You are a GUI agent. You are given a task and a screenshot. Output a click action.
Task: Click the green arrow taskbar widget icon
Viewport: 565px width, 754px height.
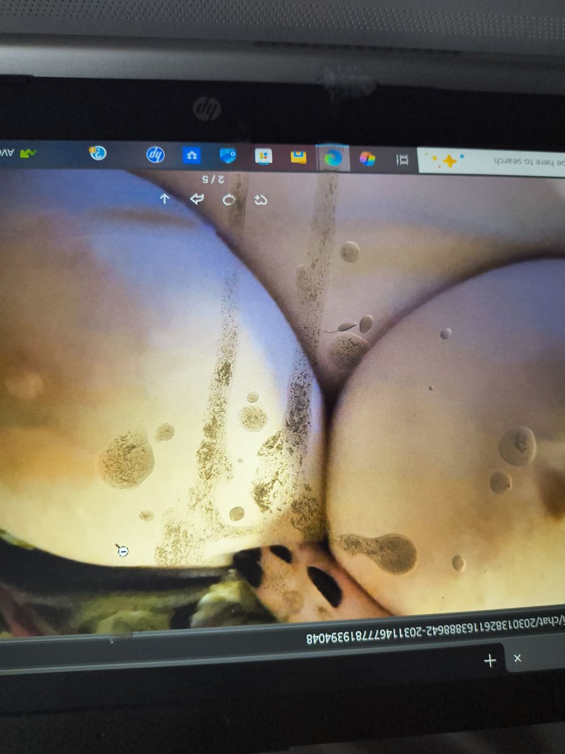pos(28,153)
